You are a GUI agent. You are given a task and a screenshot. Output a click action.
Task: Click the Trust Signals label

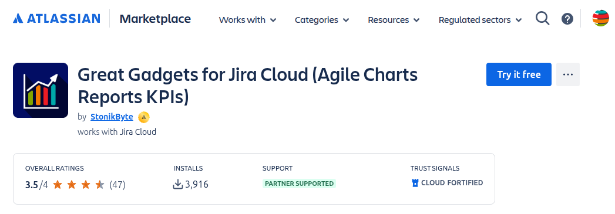[435, 169]
